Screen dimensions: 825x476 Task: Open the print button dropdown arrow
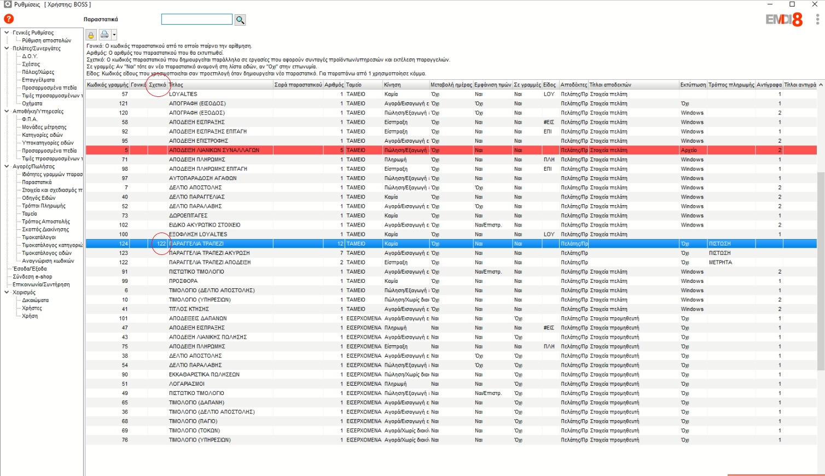pyautogui.click(x=114, y=35)
